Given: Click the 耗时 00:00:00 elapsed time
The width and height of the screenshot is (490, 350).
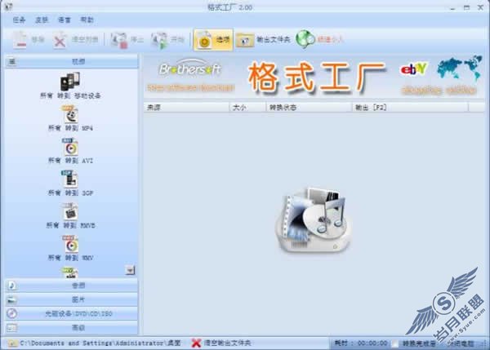Looking at the screenshot, I should [361, 343].
